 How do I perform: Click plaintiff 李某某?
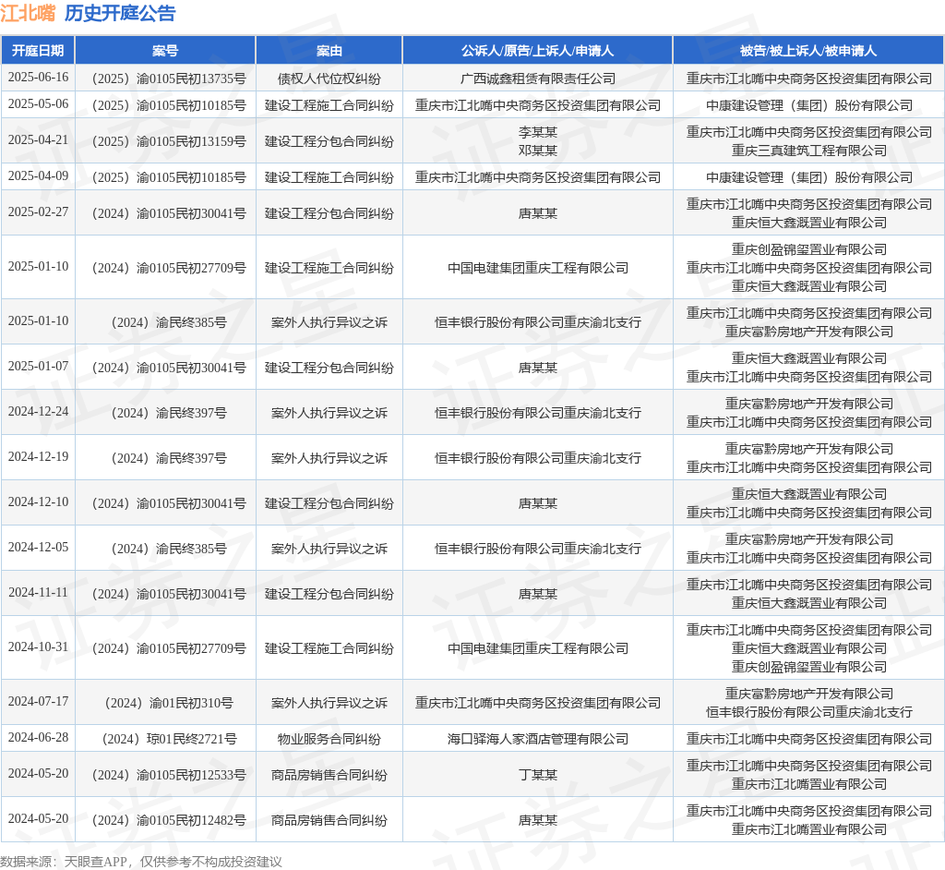tap(538, 132)
